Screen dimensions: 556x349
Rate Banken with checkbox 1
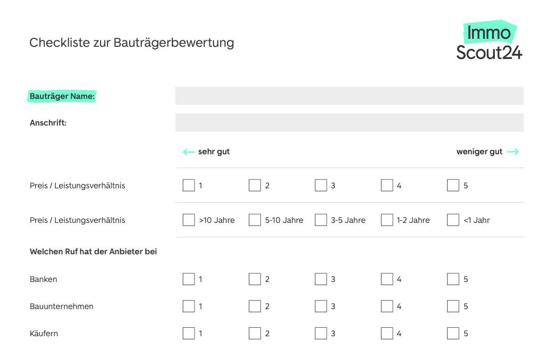[189, 279]
